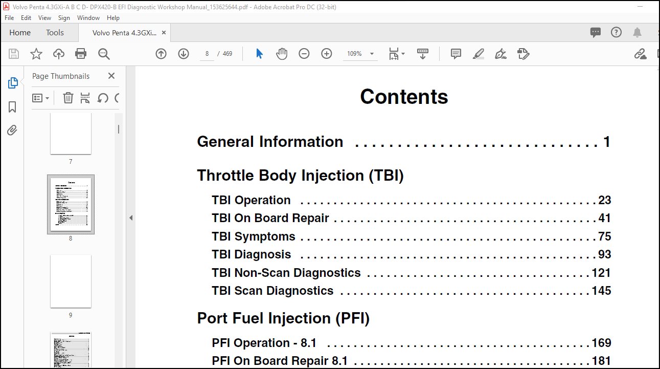The height and width of the screenshot is (369, 660).
Task: Select the page 8 thumbnail
Action: click(71, 204)
